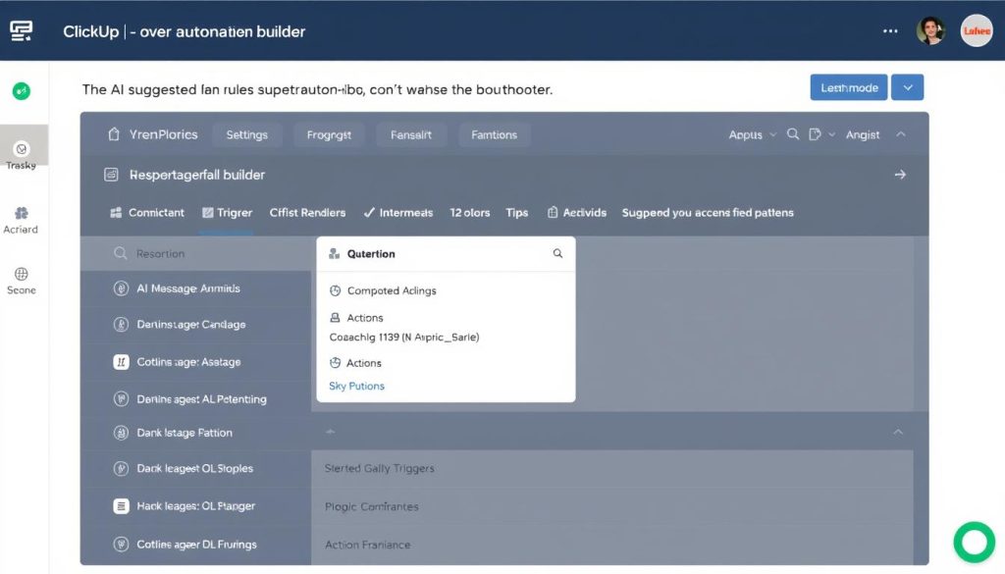Click the green circle icon in left sidebar
This screenshot has height=574, width=1005.
(21, 91)
